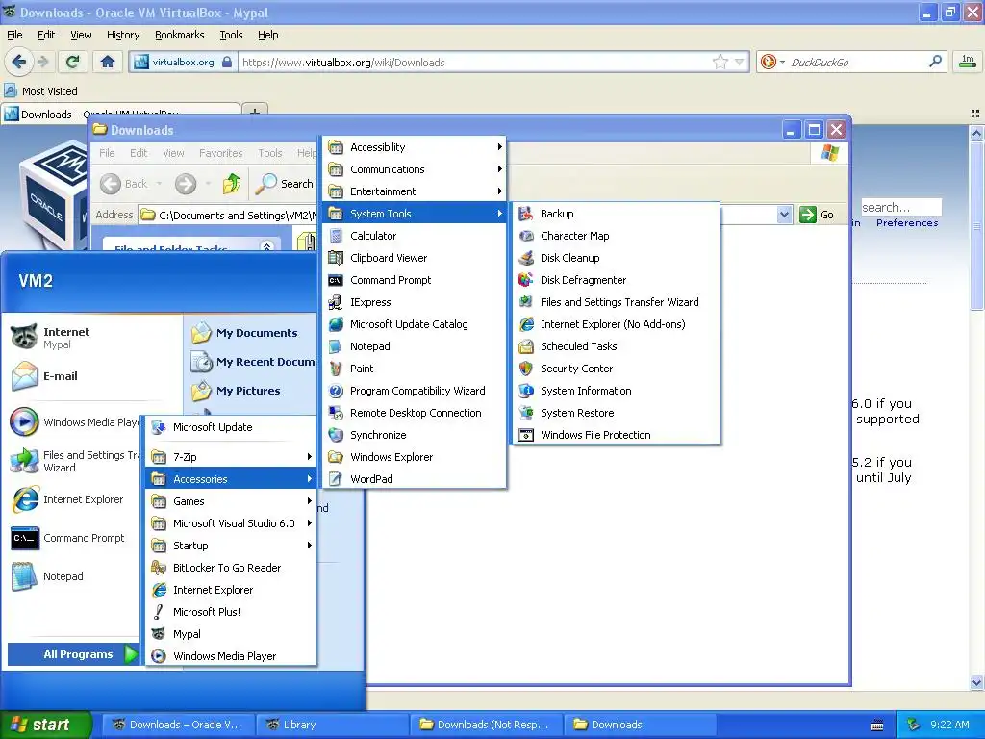
Task: Open My Documents from Start menu
Action: pos(245,333)
